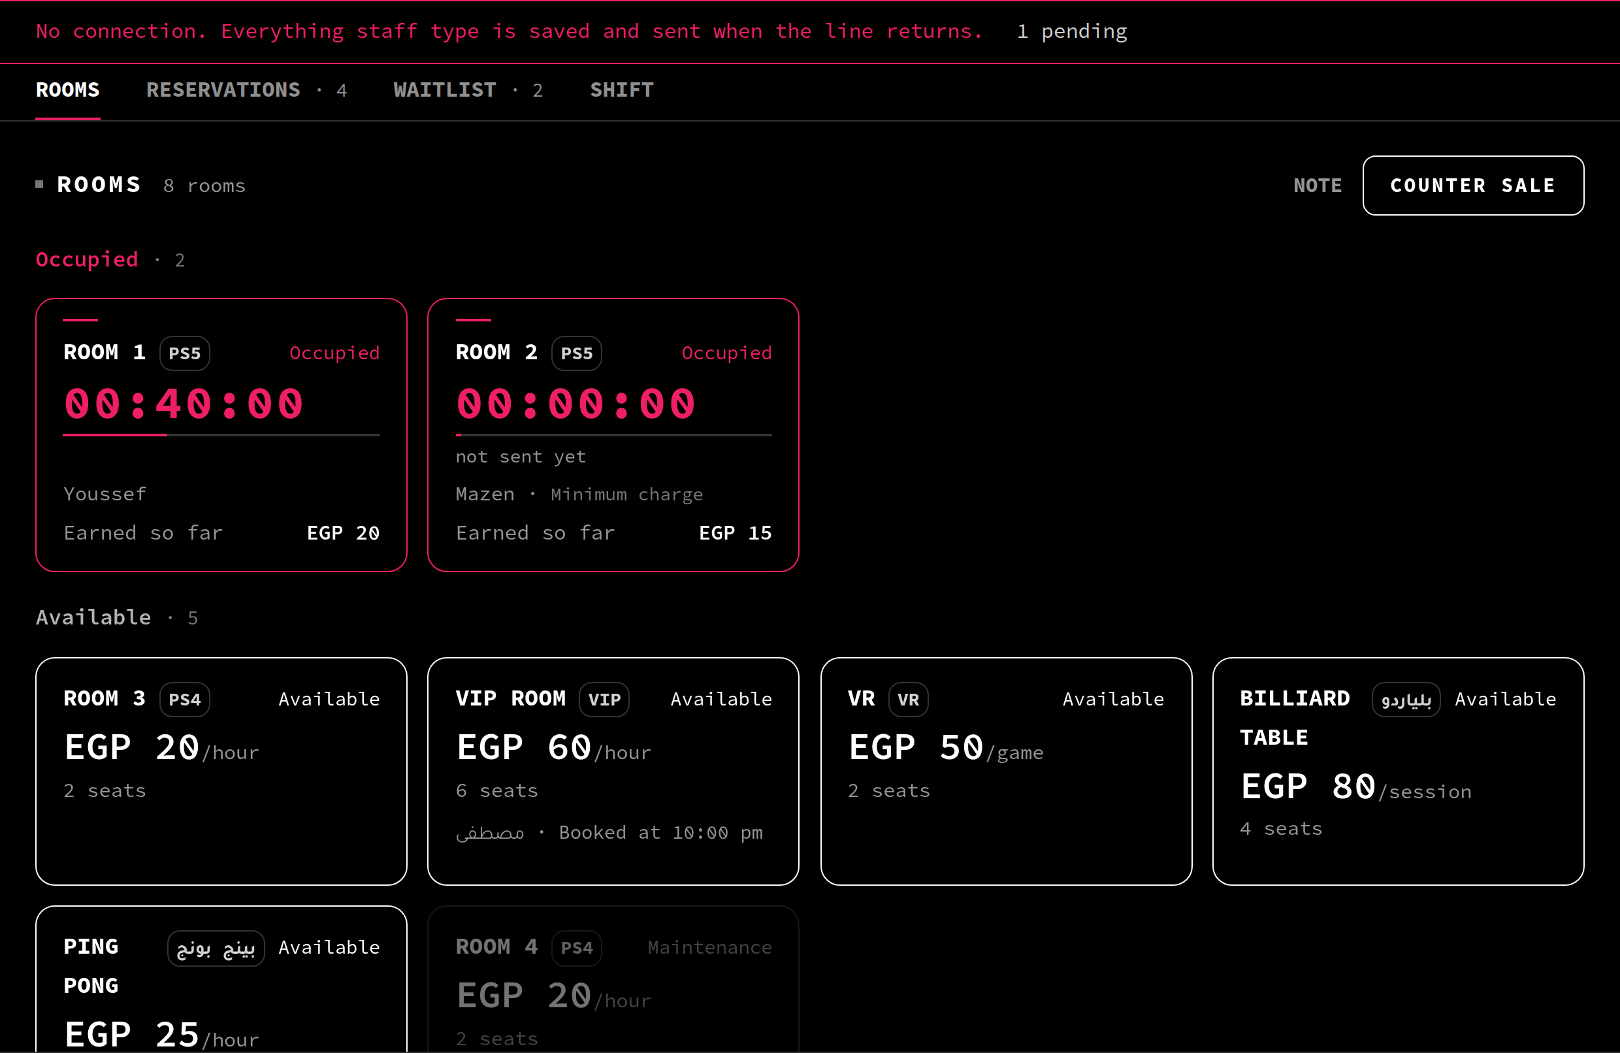Screen dimensions: 1620x1053
Task: Click 'EGP 20' earned in Room 1
Action: point(343,533)
